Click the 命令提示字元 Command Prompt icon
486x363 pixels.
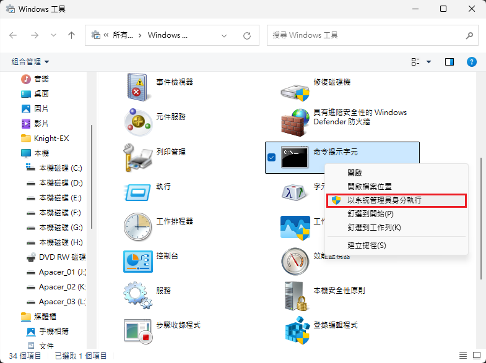[x=295, y=157]
